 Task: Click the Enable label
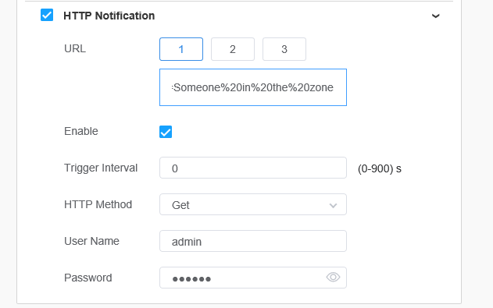pos(81,131)
